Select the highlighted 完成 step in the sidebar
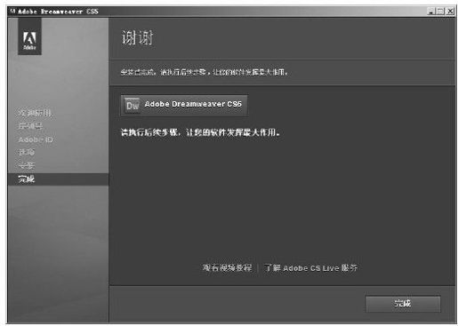The width and height of the screenshot is (458, 326). click(58, 179)
